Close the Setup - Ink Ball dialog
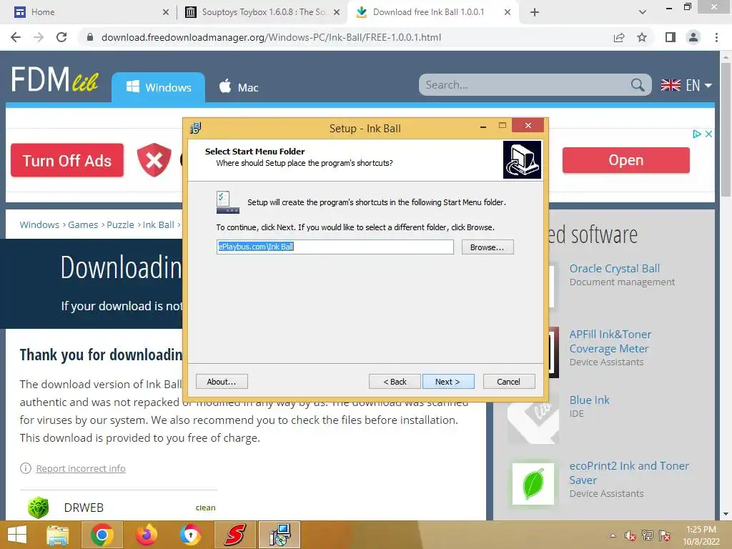Screen dimensions: 732x549 pyautogui.click(x=528, y=126)
